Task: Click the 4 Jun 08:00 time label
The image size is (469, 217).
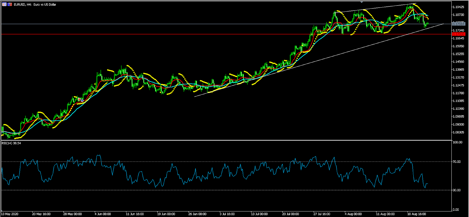Action: 103,214
